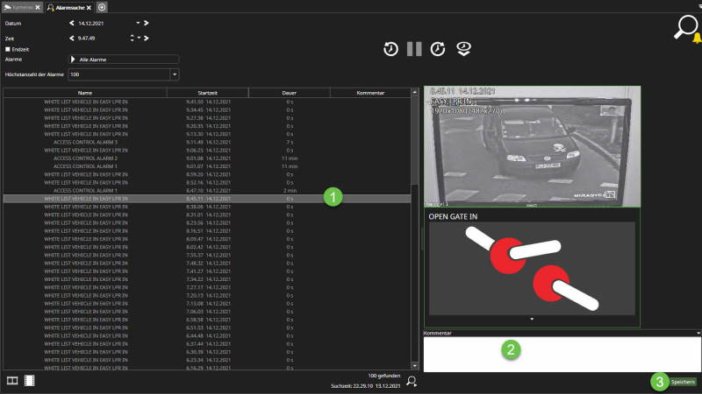The height and width of the screenshot is (394, 702).
Task: Click the split view layout icon
Action: pos(12,380)
